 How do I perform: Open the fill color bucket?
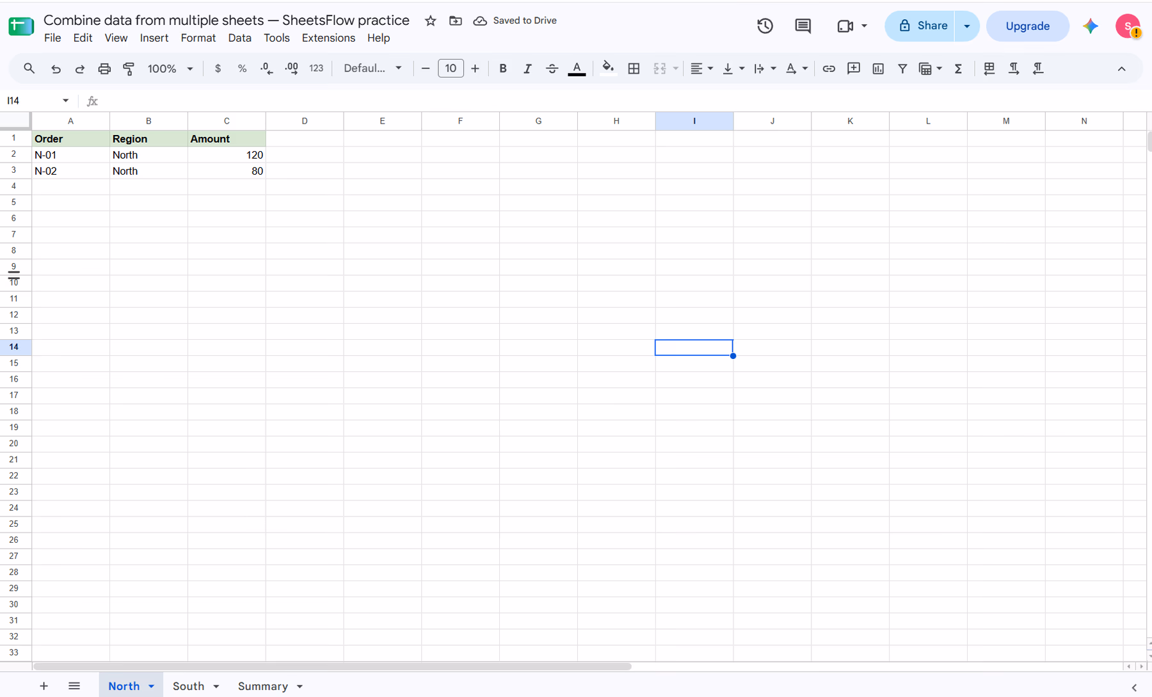[x=608, y=68]
